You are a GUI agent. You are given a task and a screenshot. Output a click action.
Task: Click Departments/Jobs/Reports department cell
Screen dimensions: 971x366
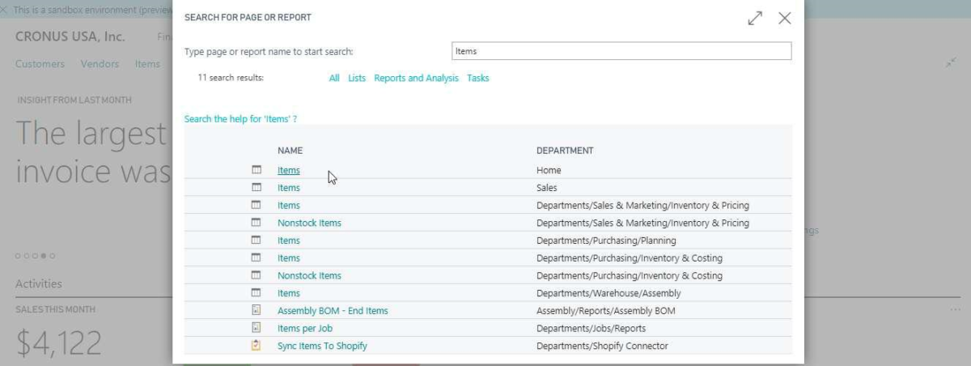coord(590,328)
